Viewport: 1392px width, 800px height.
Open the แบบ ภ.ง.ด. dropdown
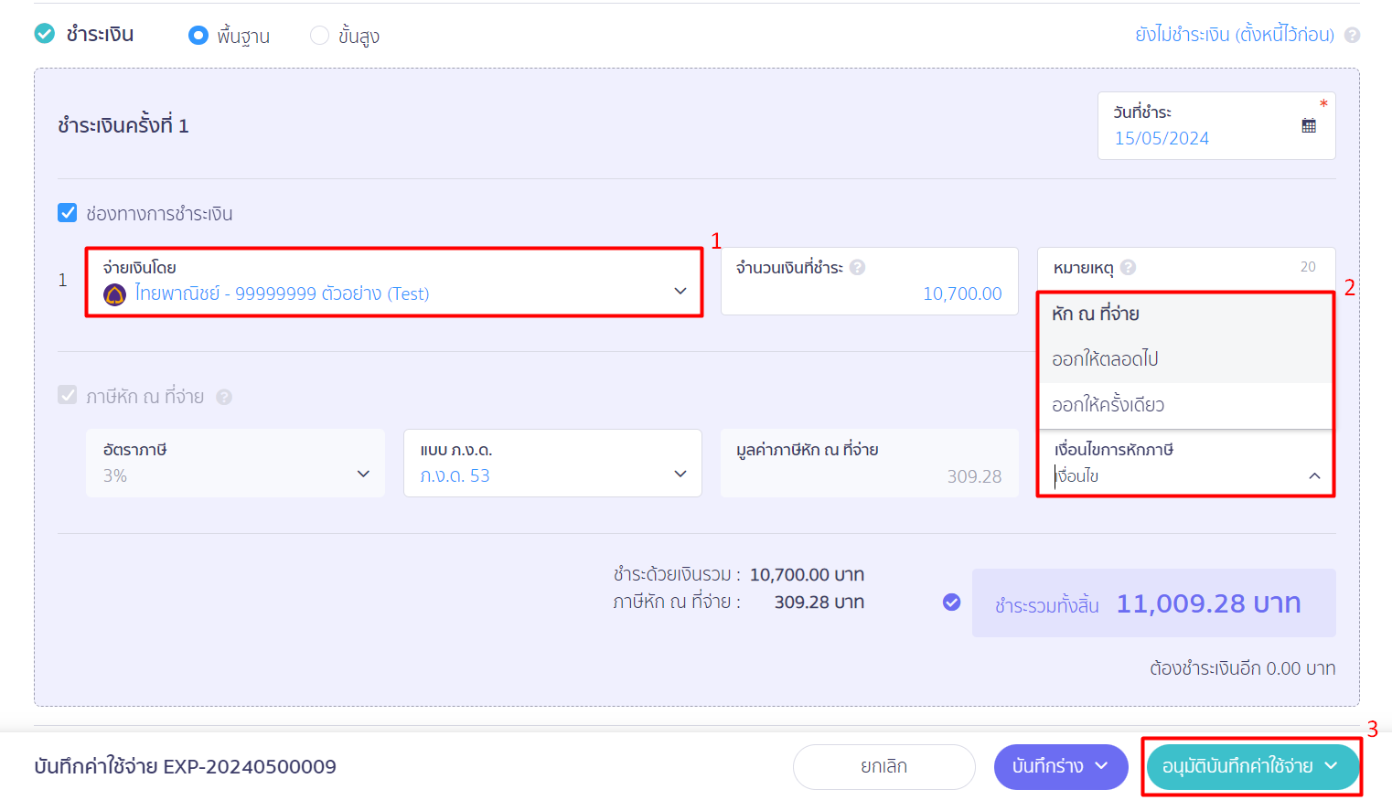(552, 463)
